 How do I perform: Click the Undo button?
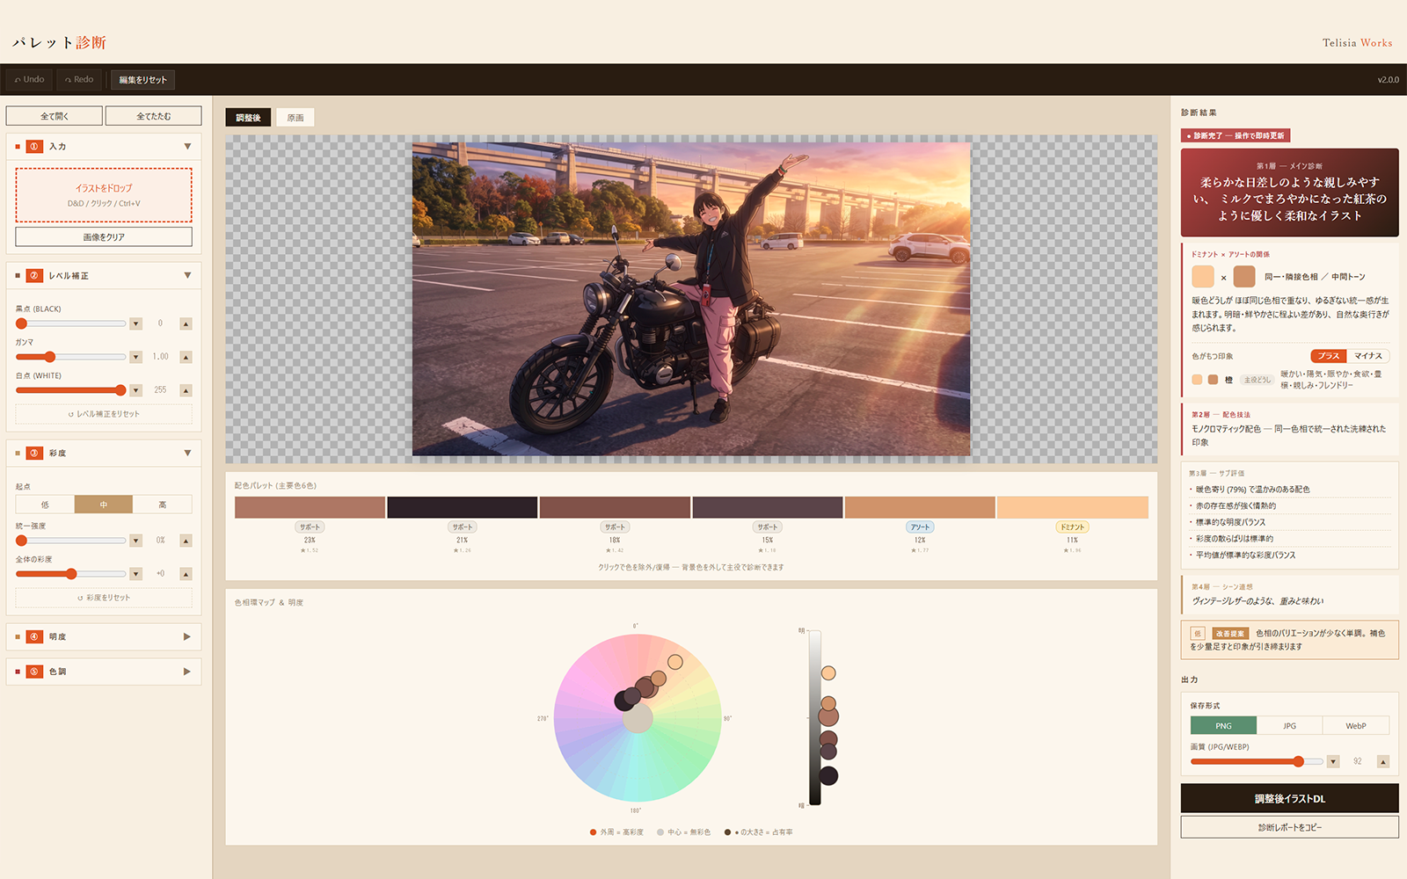point(29,79)
